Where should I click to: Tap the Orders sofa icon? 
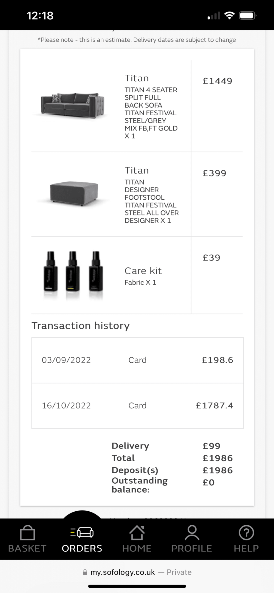[x=82, y=532]
